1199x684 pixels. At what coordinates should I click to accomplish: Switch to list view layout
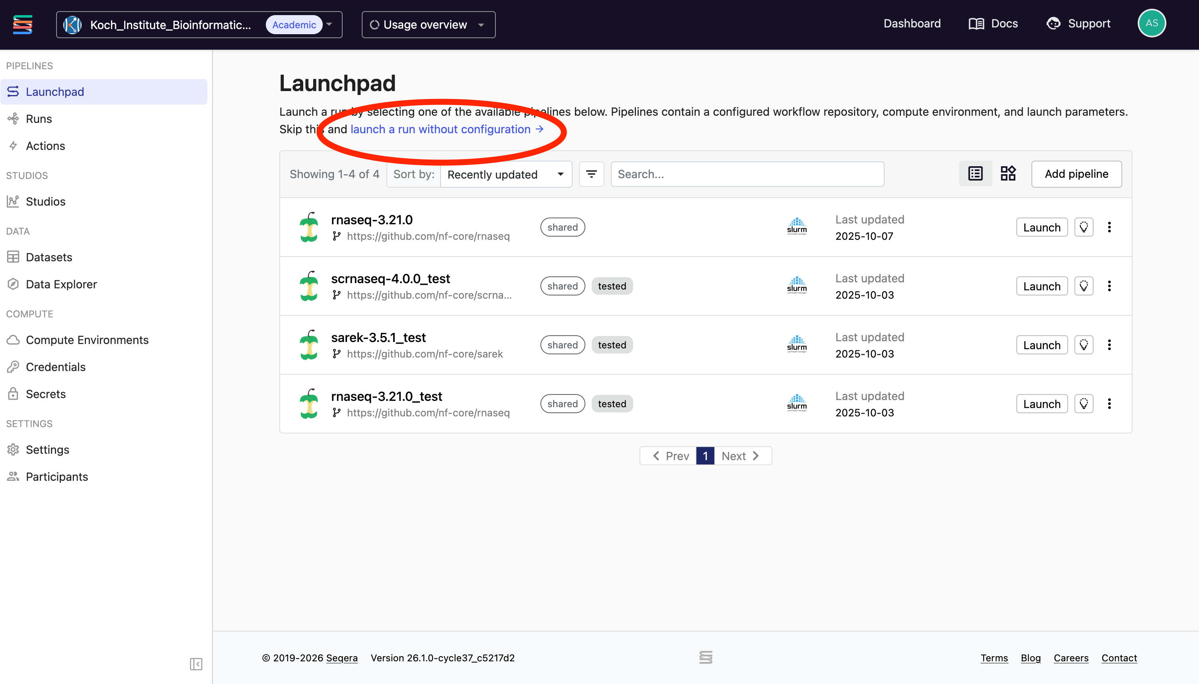tap(975, 174)
